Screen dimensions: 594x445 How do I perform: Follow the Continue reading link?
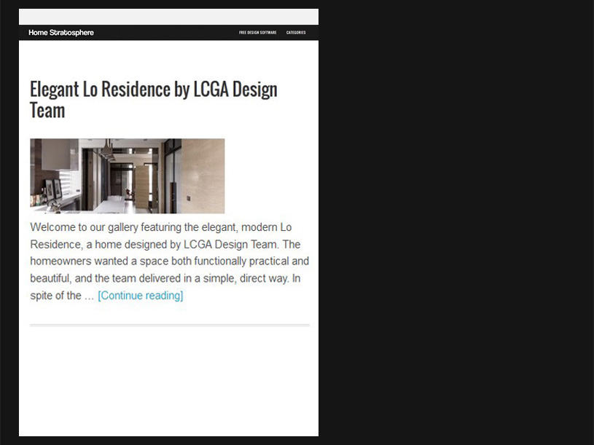coord(141,296)
